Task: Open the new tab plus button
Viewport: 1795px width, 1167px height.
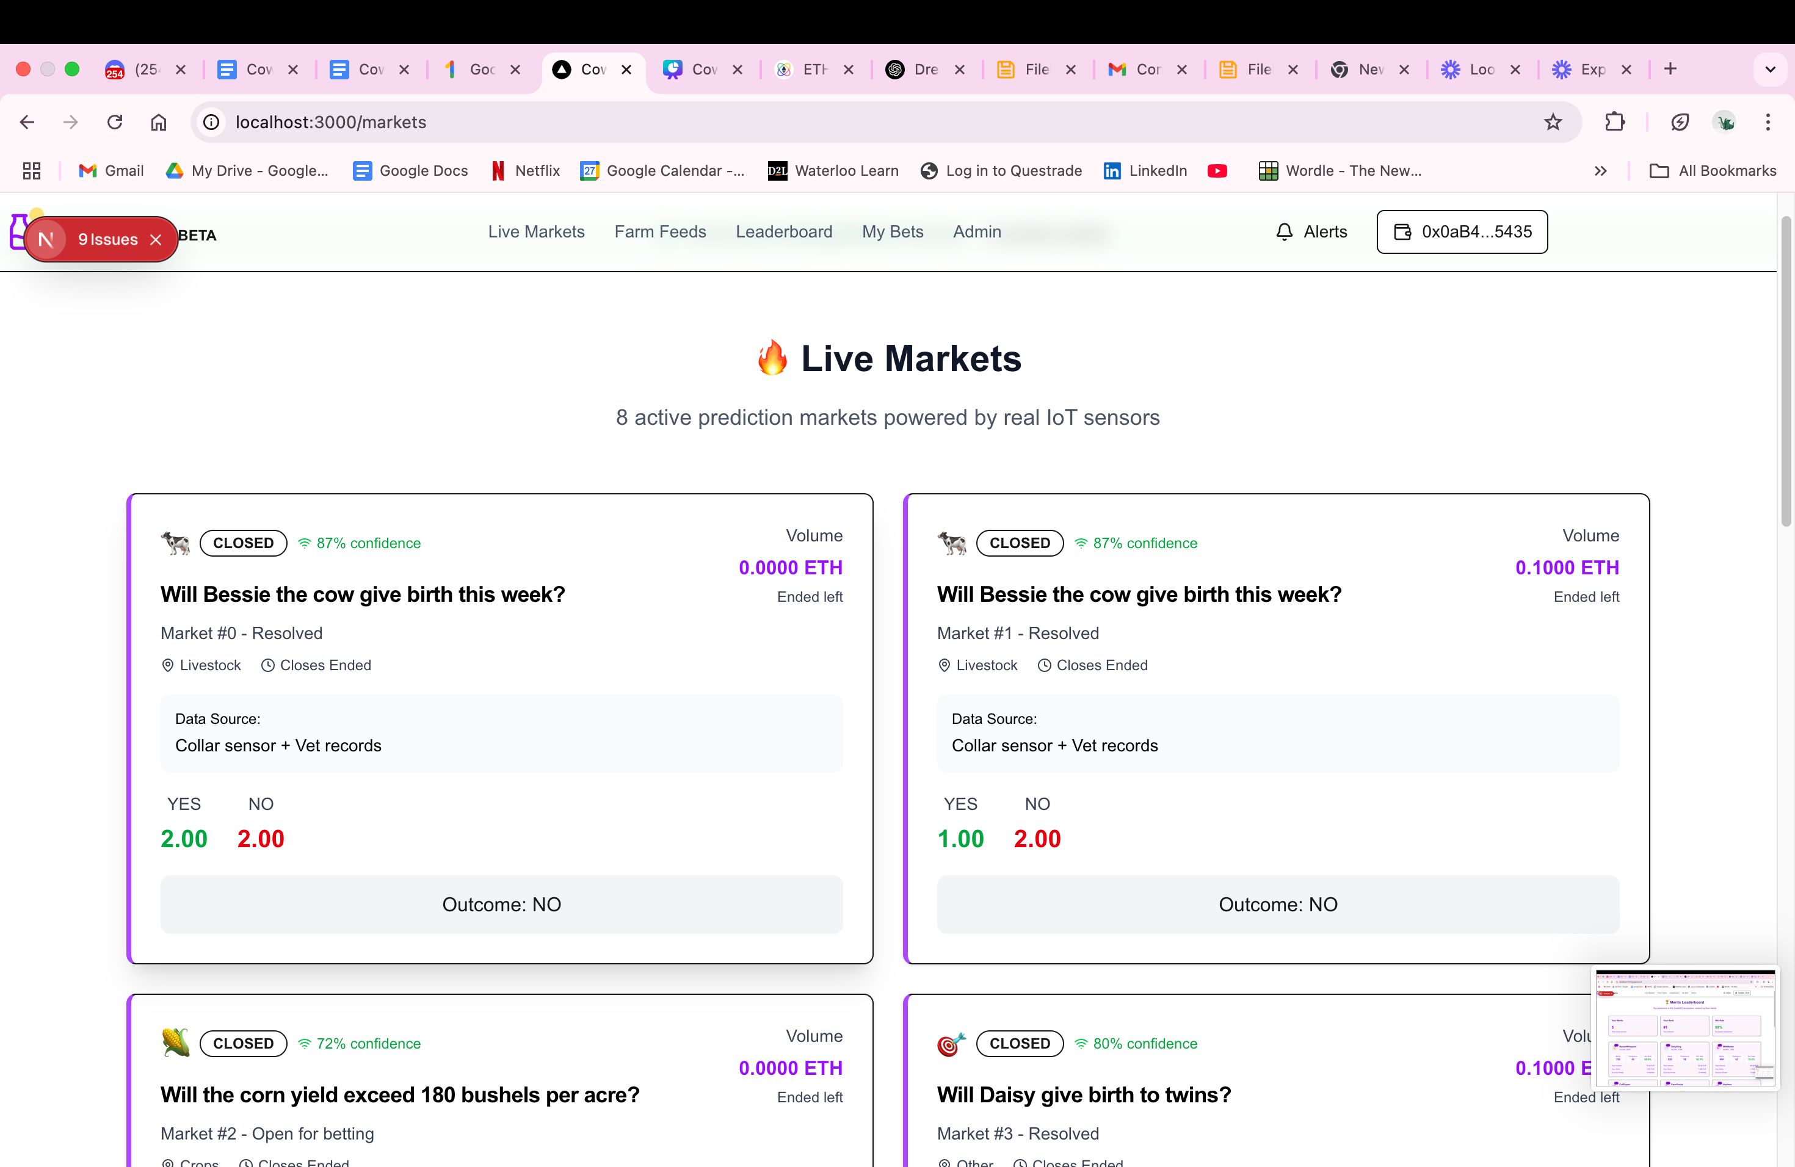Action: click(1670, 70)
